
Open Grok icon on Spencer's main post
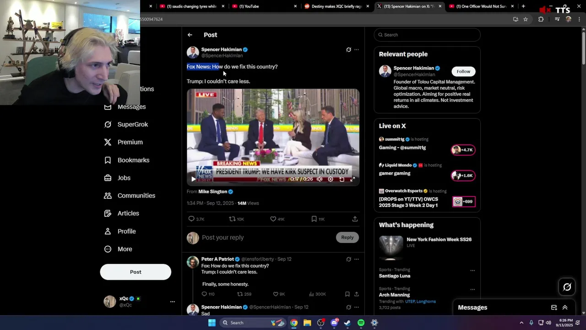[x=348, y=49]
